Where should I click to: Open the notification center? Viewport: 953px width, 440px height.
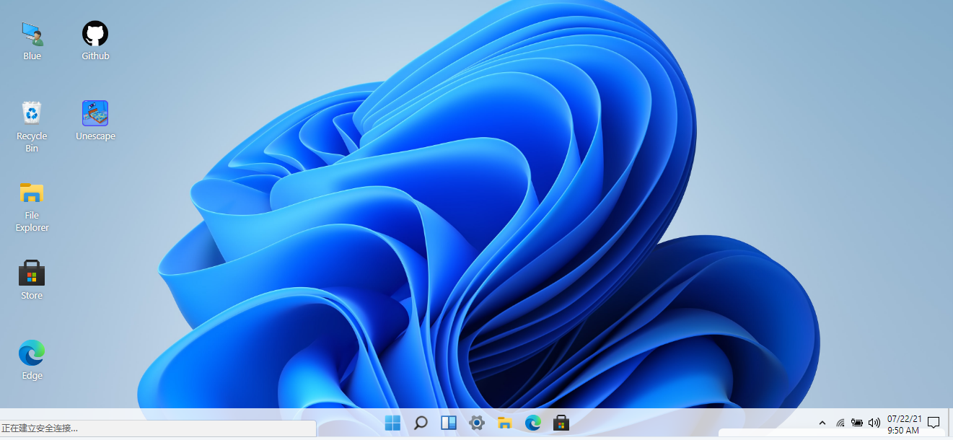tap(934, 423)
